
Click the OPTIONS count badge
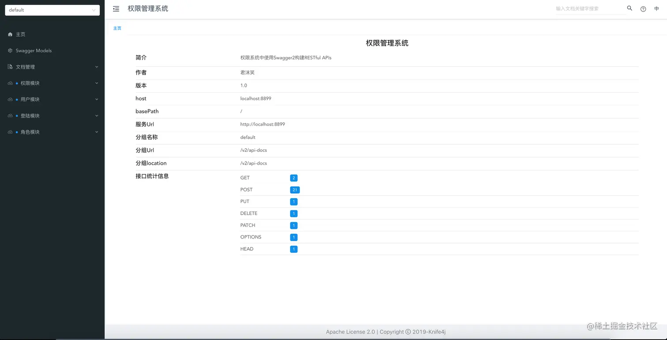click(x=294, y=238)
